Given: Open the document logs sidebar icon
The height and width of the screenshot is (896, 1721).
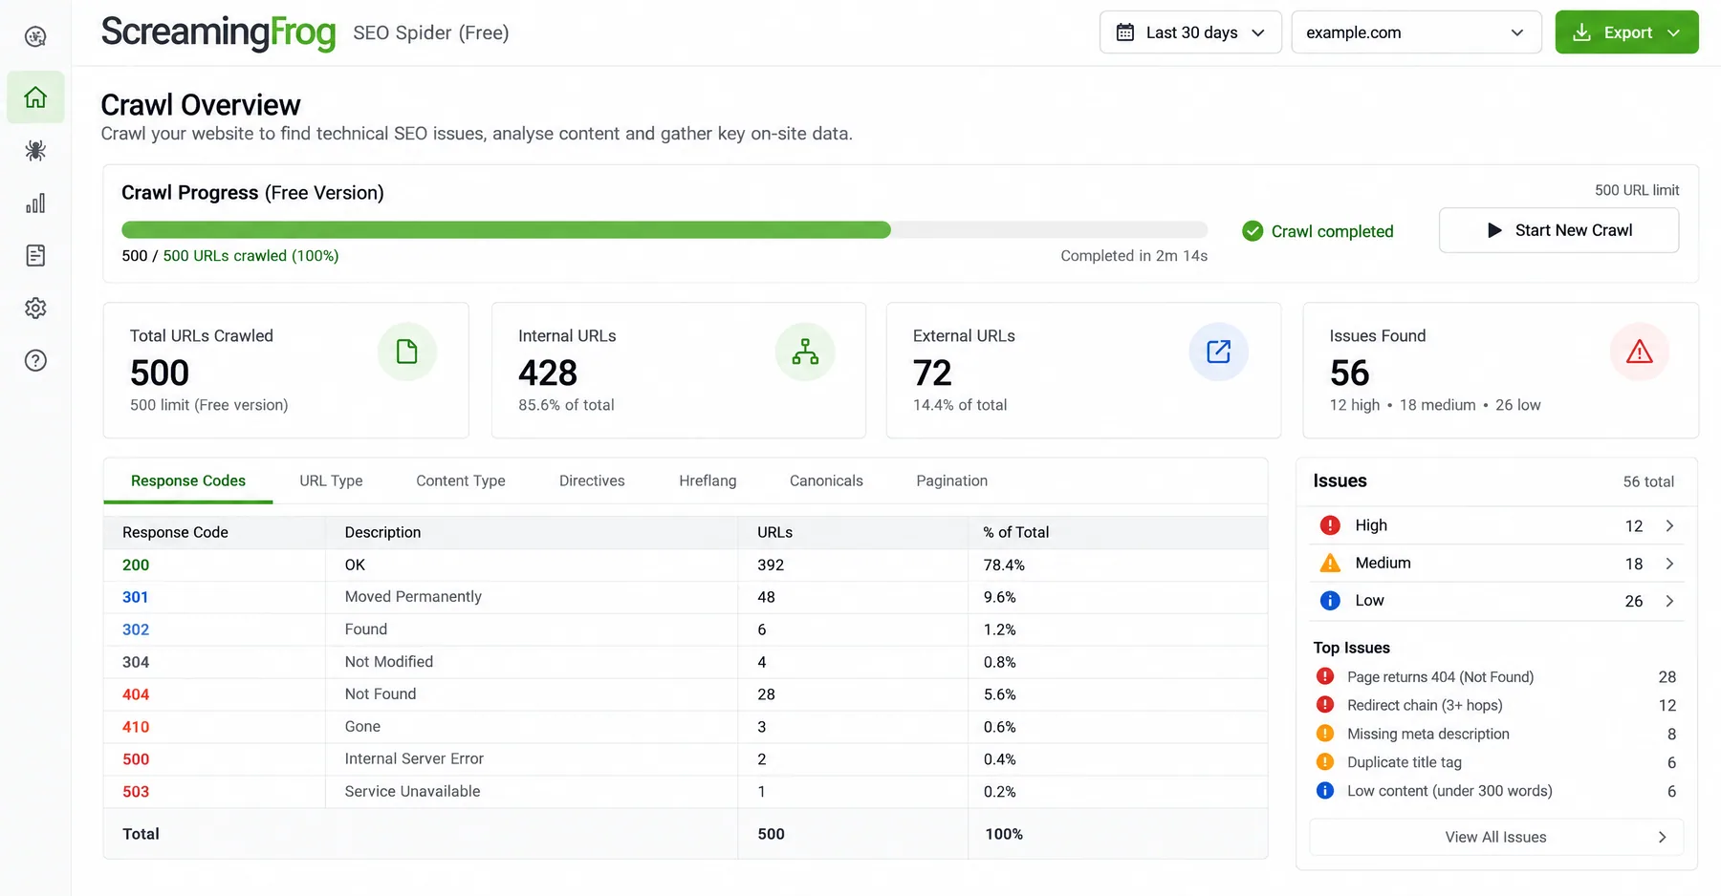Looking at the screenshot, I should tap(35, 256).
